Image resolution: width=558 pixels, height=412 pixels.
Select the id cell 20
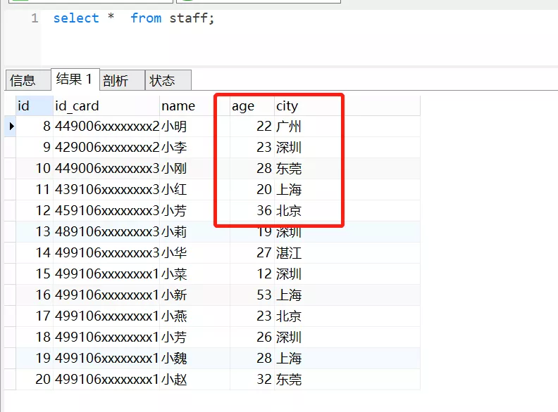click(35, 380)
